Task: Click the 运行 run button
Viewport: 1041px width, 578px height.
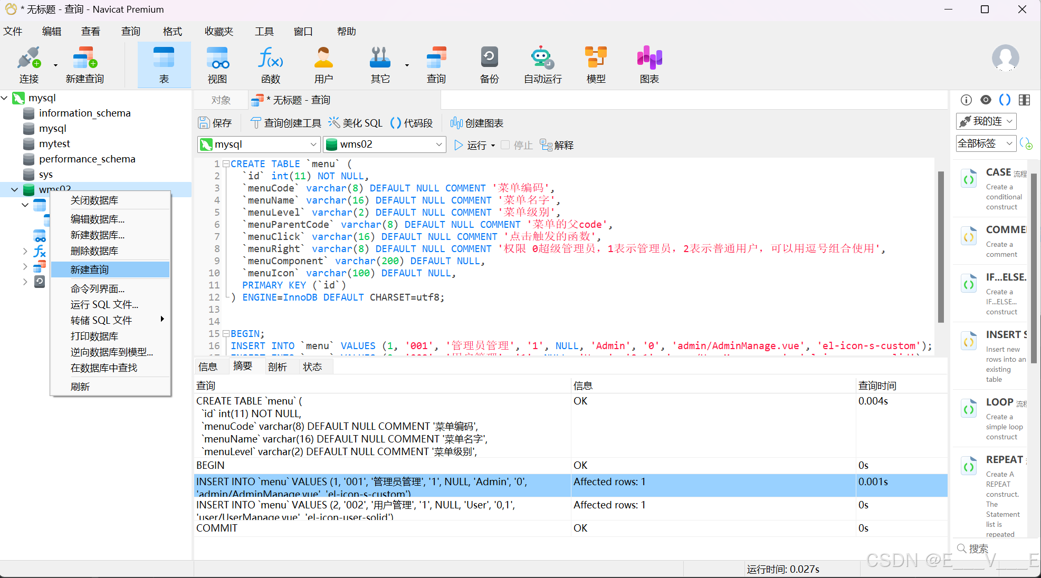Action: coord(472,145)
